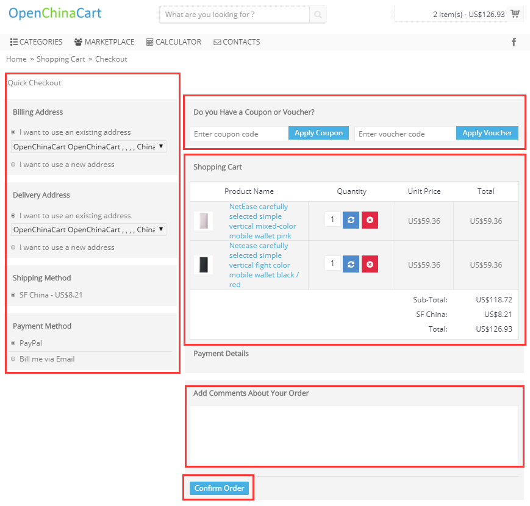Image resolution: width=530 pixels, height=506 pixels.
Task: Open the shopping cart icon in header
Action: click(515, 14)
